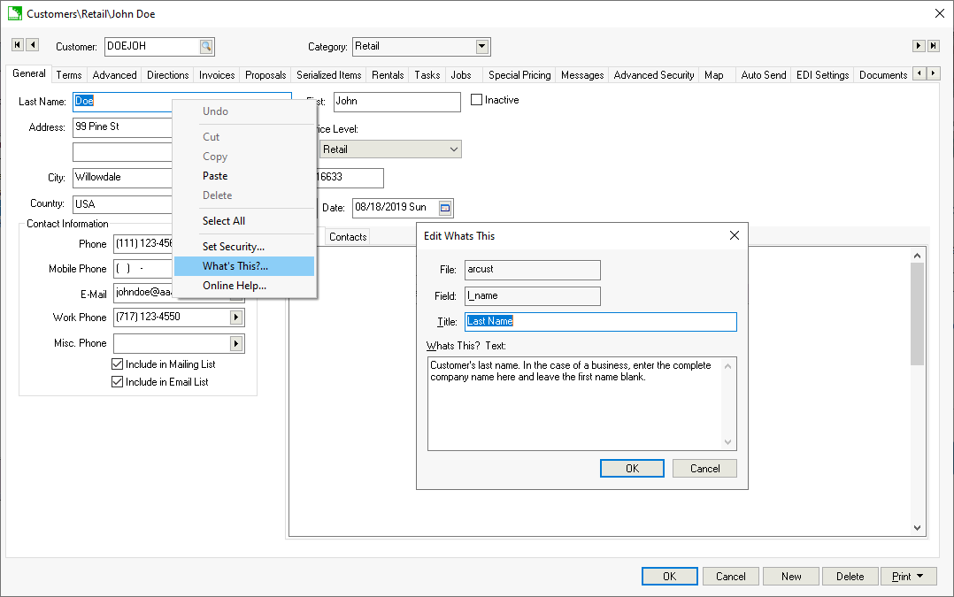The image size is (954, 597).
Task: Click the Work Phone arrow button
Action: point(236,318)
